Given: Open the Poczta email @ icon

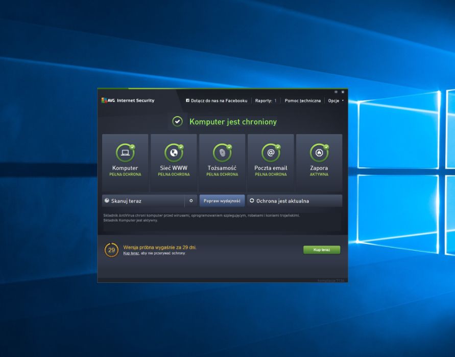Looking at the screenshot, I should (271, 152).
